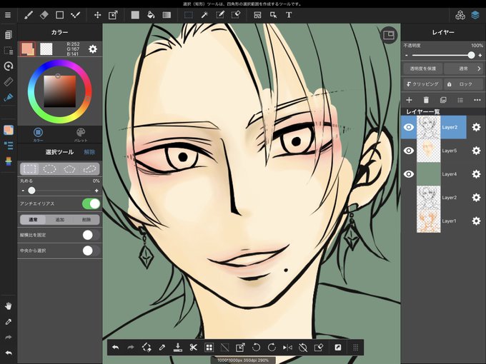Open more layer options ellipsis

(x=477, y=100)
